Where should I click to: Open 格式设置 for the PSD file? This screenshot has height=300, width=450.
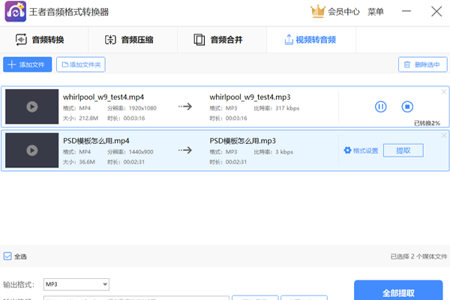(361, 151)
